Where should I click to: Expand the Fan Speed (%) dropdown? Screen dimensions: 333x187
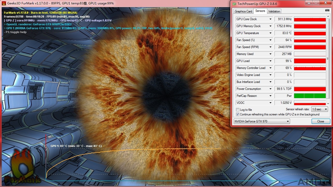271,40
